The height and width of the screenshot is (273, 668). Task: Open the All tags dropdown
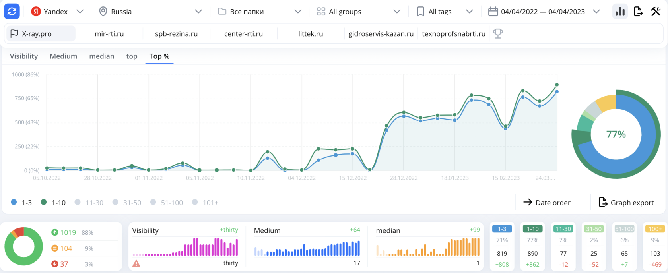[x=445, y=12]
